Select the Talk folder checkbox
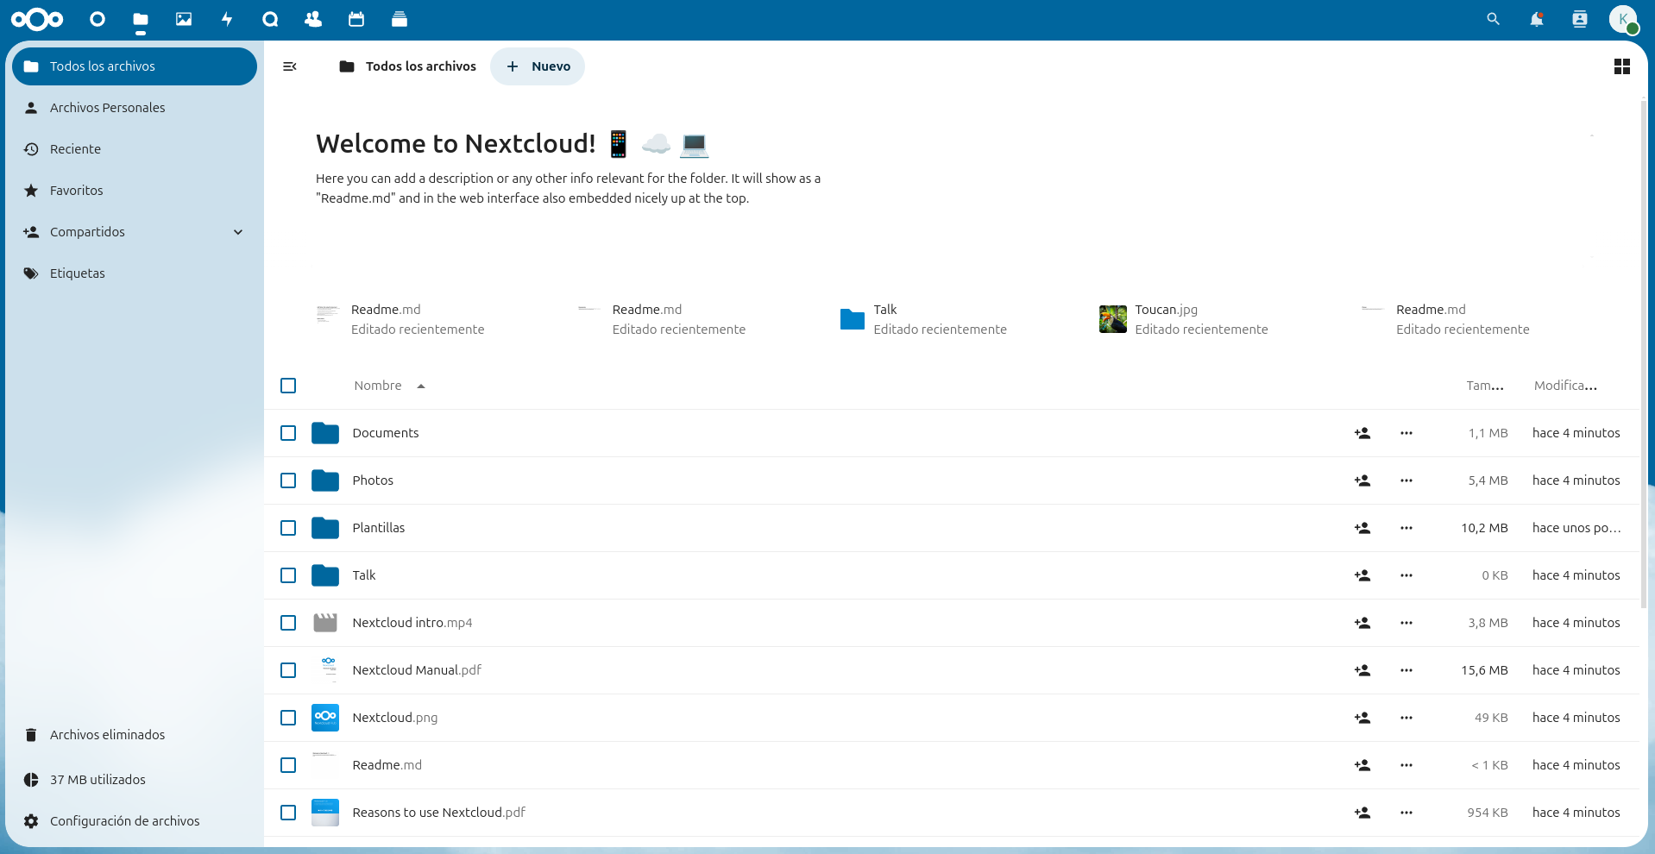Viewport: 1655px width, 854px height. (x=288, y=575)
